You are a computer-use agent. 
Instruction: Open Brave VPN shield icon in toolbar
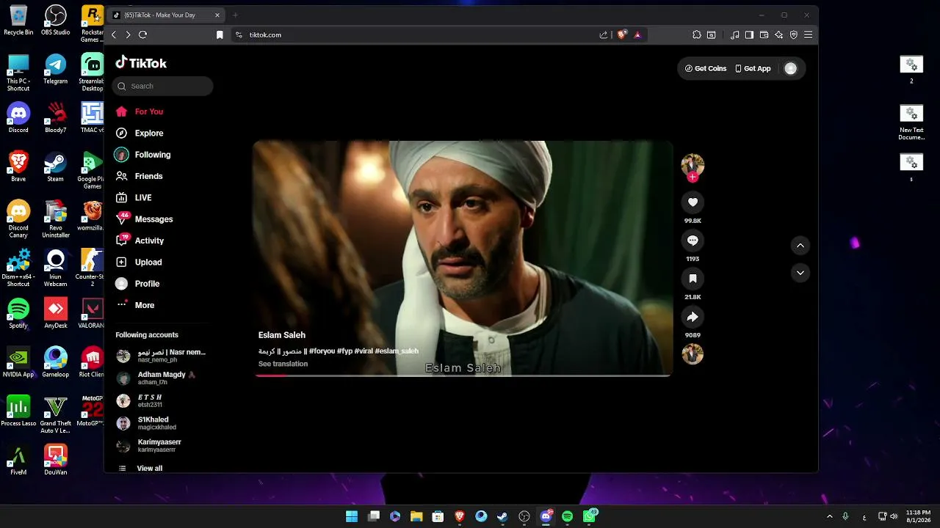(794, 34)
